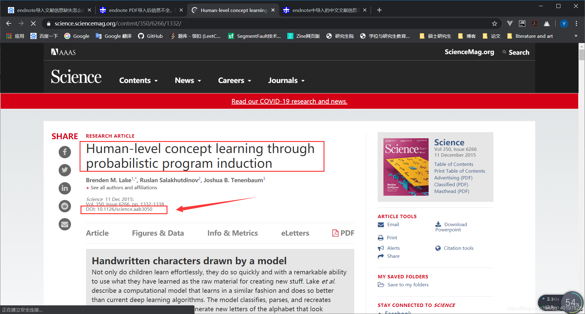The image size is (585, 314).
Task: Open COVID-19 research and news link
Action: click(x=289, y=101)
